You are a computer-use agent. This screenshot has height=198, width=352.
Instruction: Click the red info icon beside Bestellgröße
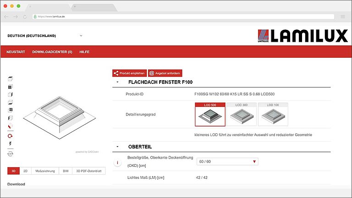tap(118, 162)
